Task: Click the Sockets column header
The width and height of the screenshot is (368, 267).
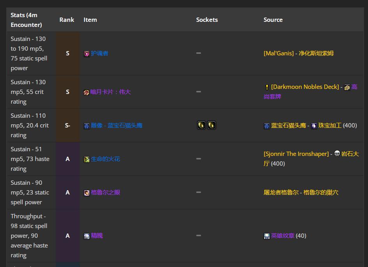Action: (x=207, y=20)
